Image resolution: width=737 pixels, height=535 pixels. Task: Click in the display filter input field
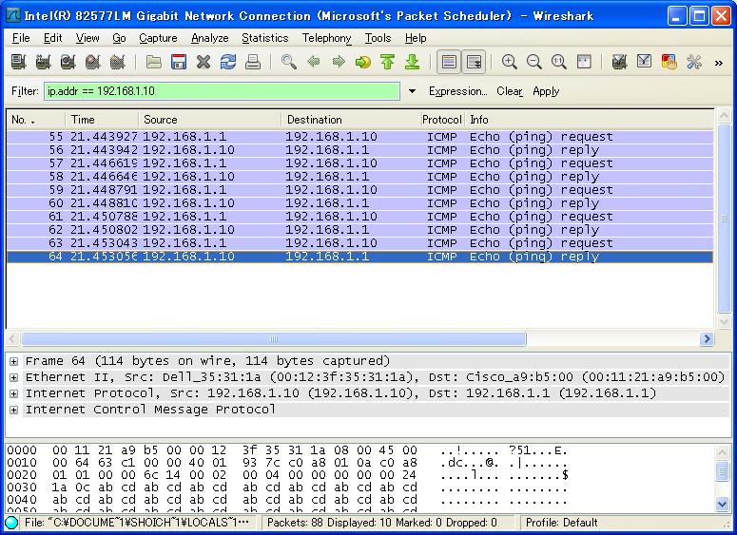click(222, 91)
